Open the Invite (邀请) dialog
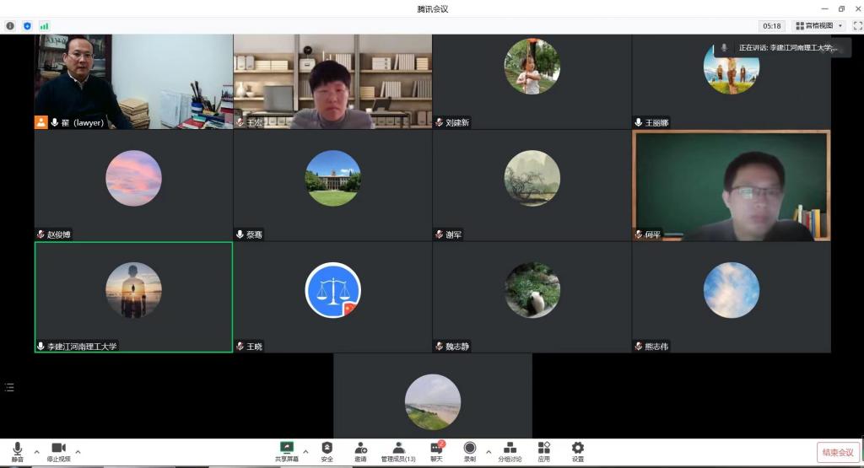This screenshot has height=468, width=864. pos(360,451)
